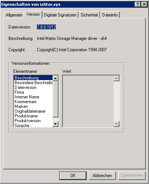Select Produktversion in the list
Screen dimensions: 149x184
[34, 121]
